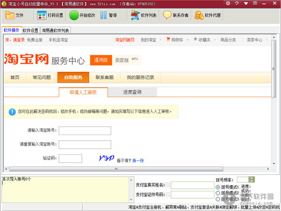Switch to the 软件操作 tab

point(12,30)
